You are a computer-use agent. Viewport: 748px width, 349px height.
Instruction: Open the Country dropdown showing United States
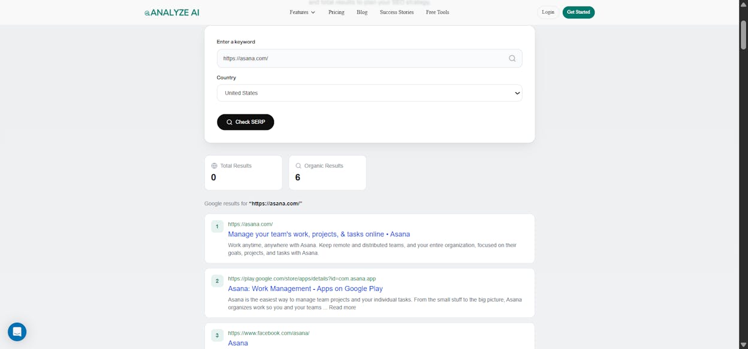pos(369,93)
